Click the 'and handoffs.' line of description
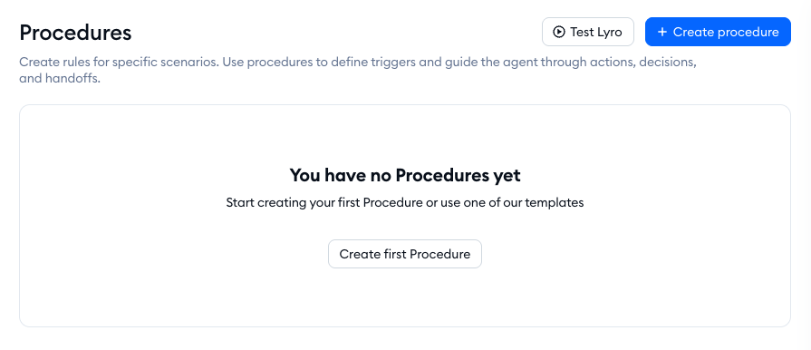This screenshot has height=350, width=811. (60, 79)
